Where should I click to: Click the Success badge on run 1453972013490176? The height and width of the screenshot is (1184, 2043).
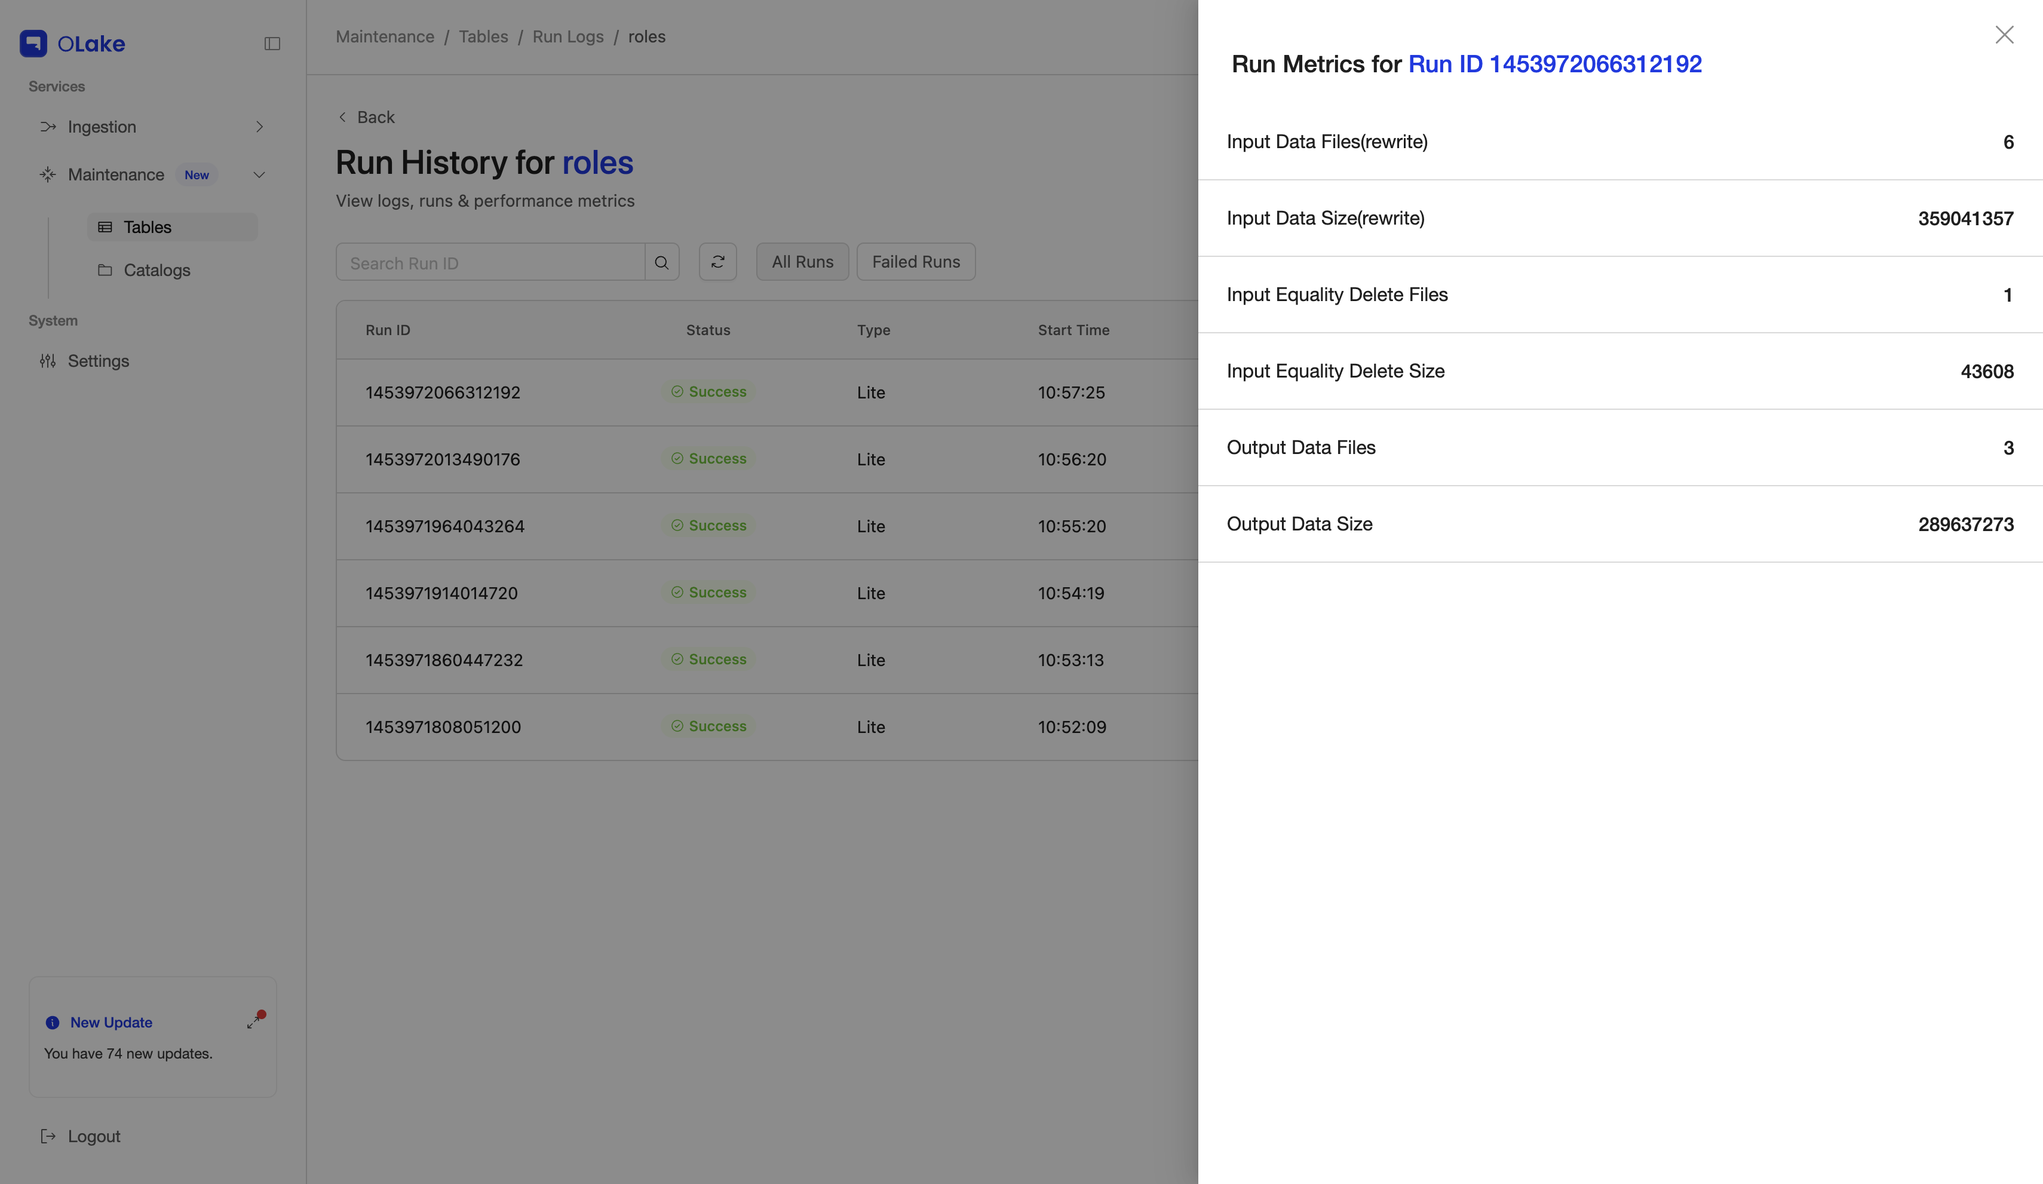pos(708,458)
